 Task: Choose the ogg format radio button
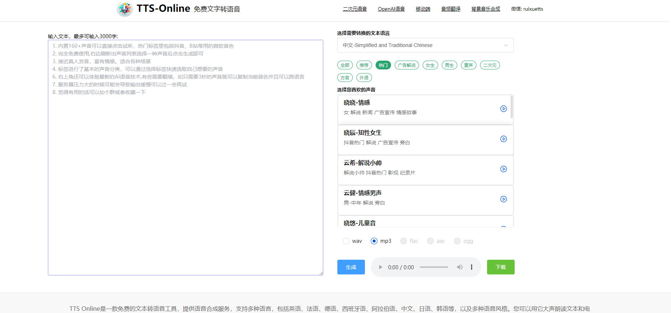click(x=457, y=241)
